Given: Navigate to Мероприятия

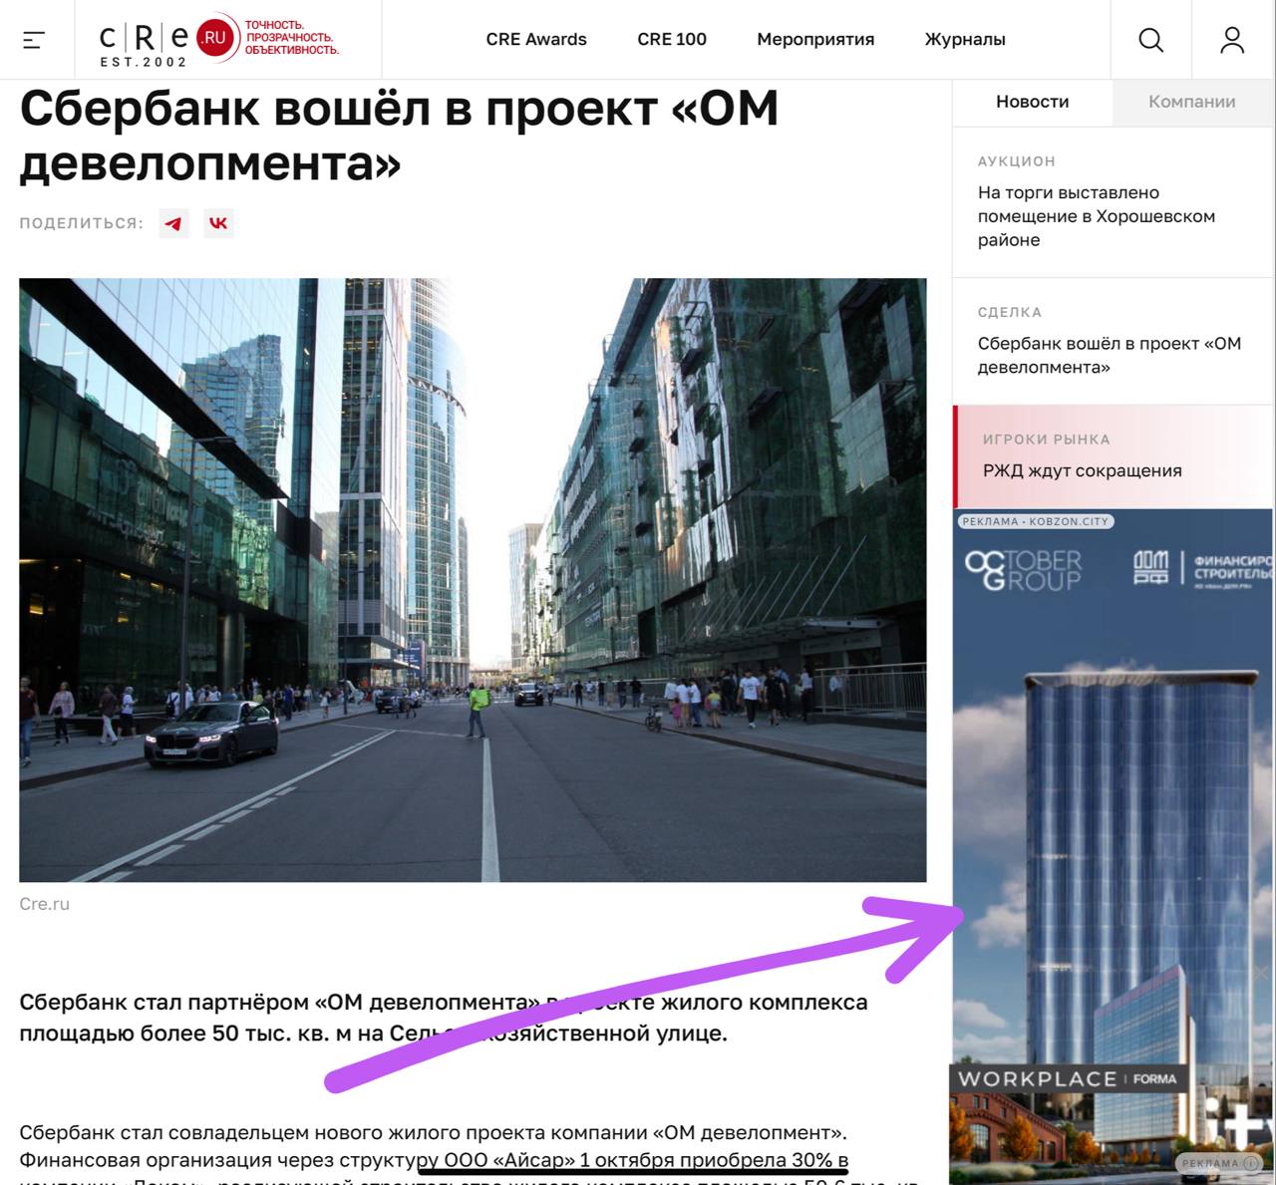Looking at the screenshot, I should coord(814,40).
